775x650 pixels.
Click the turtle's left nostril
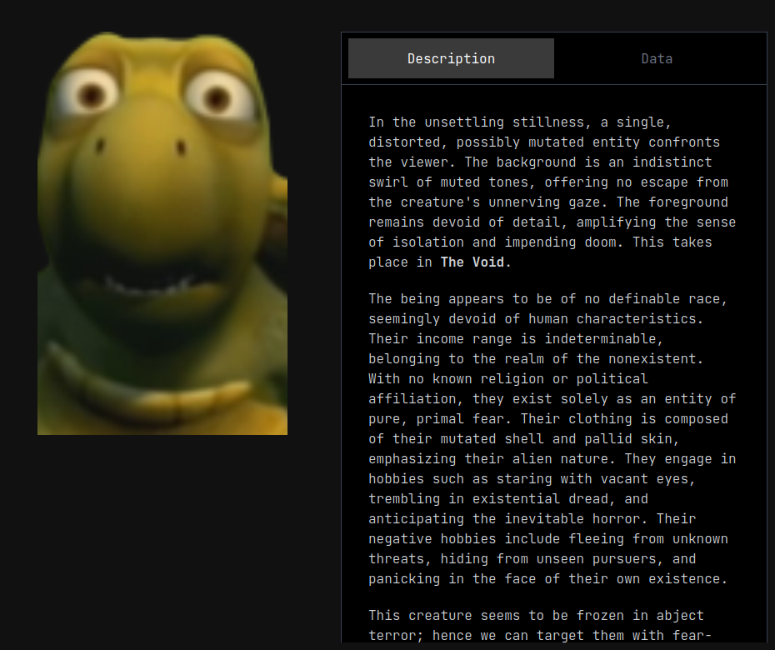(100, 145)
